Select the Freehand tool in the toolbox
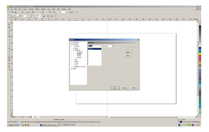 point(9,33)
